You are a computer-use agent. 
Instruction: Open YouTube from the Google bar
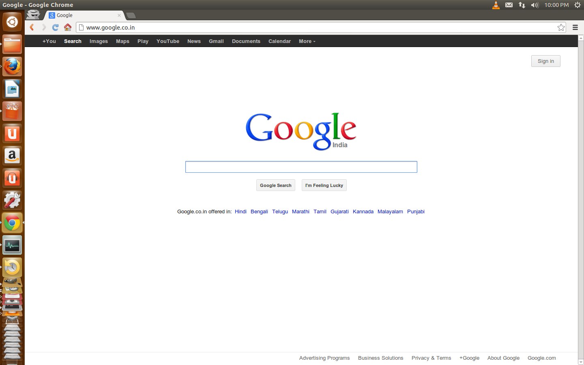tap(167, 41)
